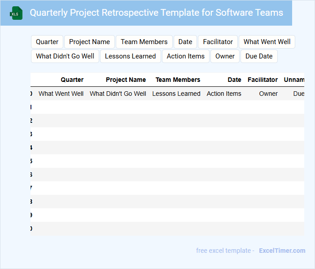Open the ExcelTimer.com link
The image size is (315, 269).
[282, 251]
